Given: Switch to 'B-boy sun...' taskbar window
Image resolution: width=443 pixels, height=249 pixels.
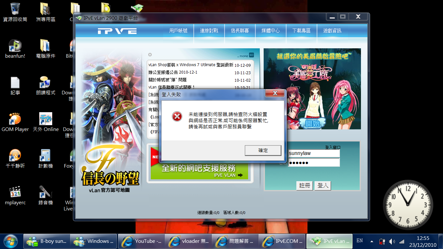Looking at the screenshot, I should click(x=47, y=241).
